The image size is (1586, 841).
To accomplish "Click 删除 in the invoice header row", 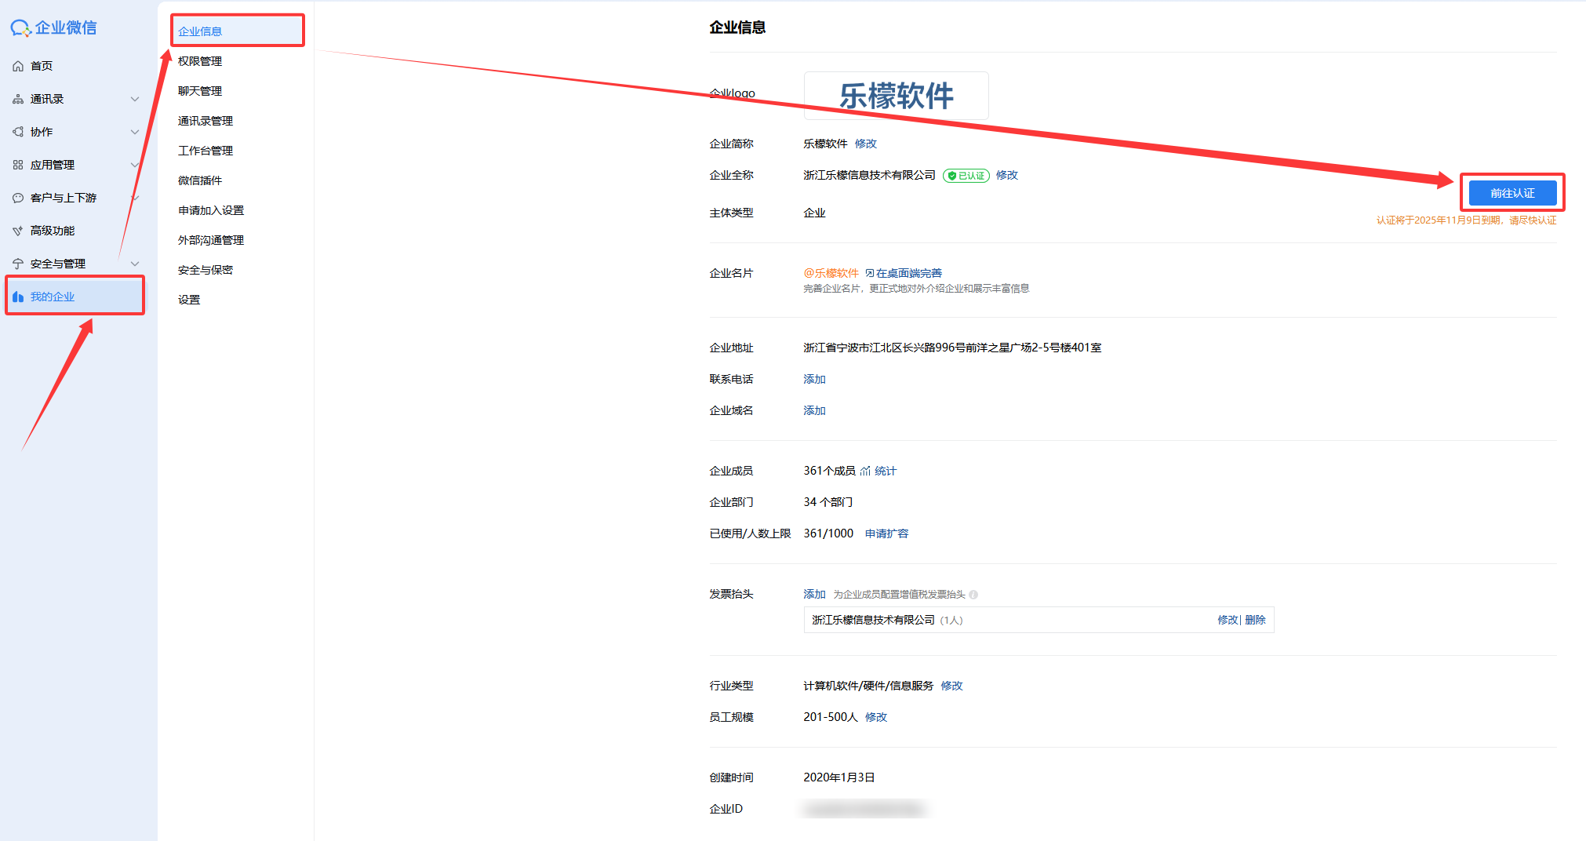I will coord(1255,620).
